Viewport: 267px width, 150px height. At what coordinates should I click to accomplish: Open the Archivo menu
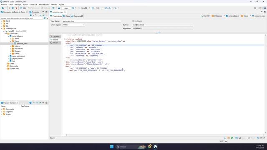coord(4,5)
